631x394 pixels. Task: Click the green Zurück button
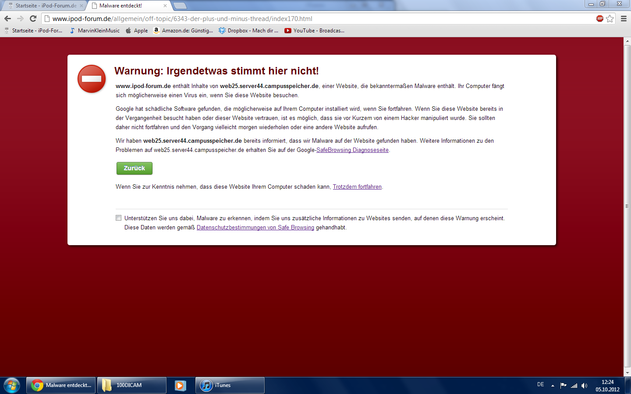pyautogui.click(x=135, y=168)
